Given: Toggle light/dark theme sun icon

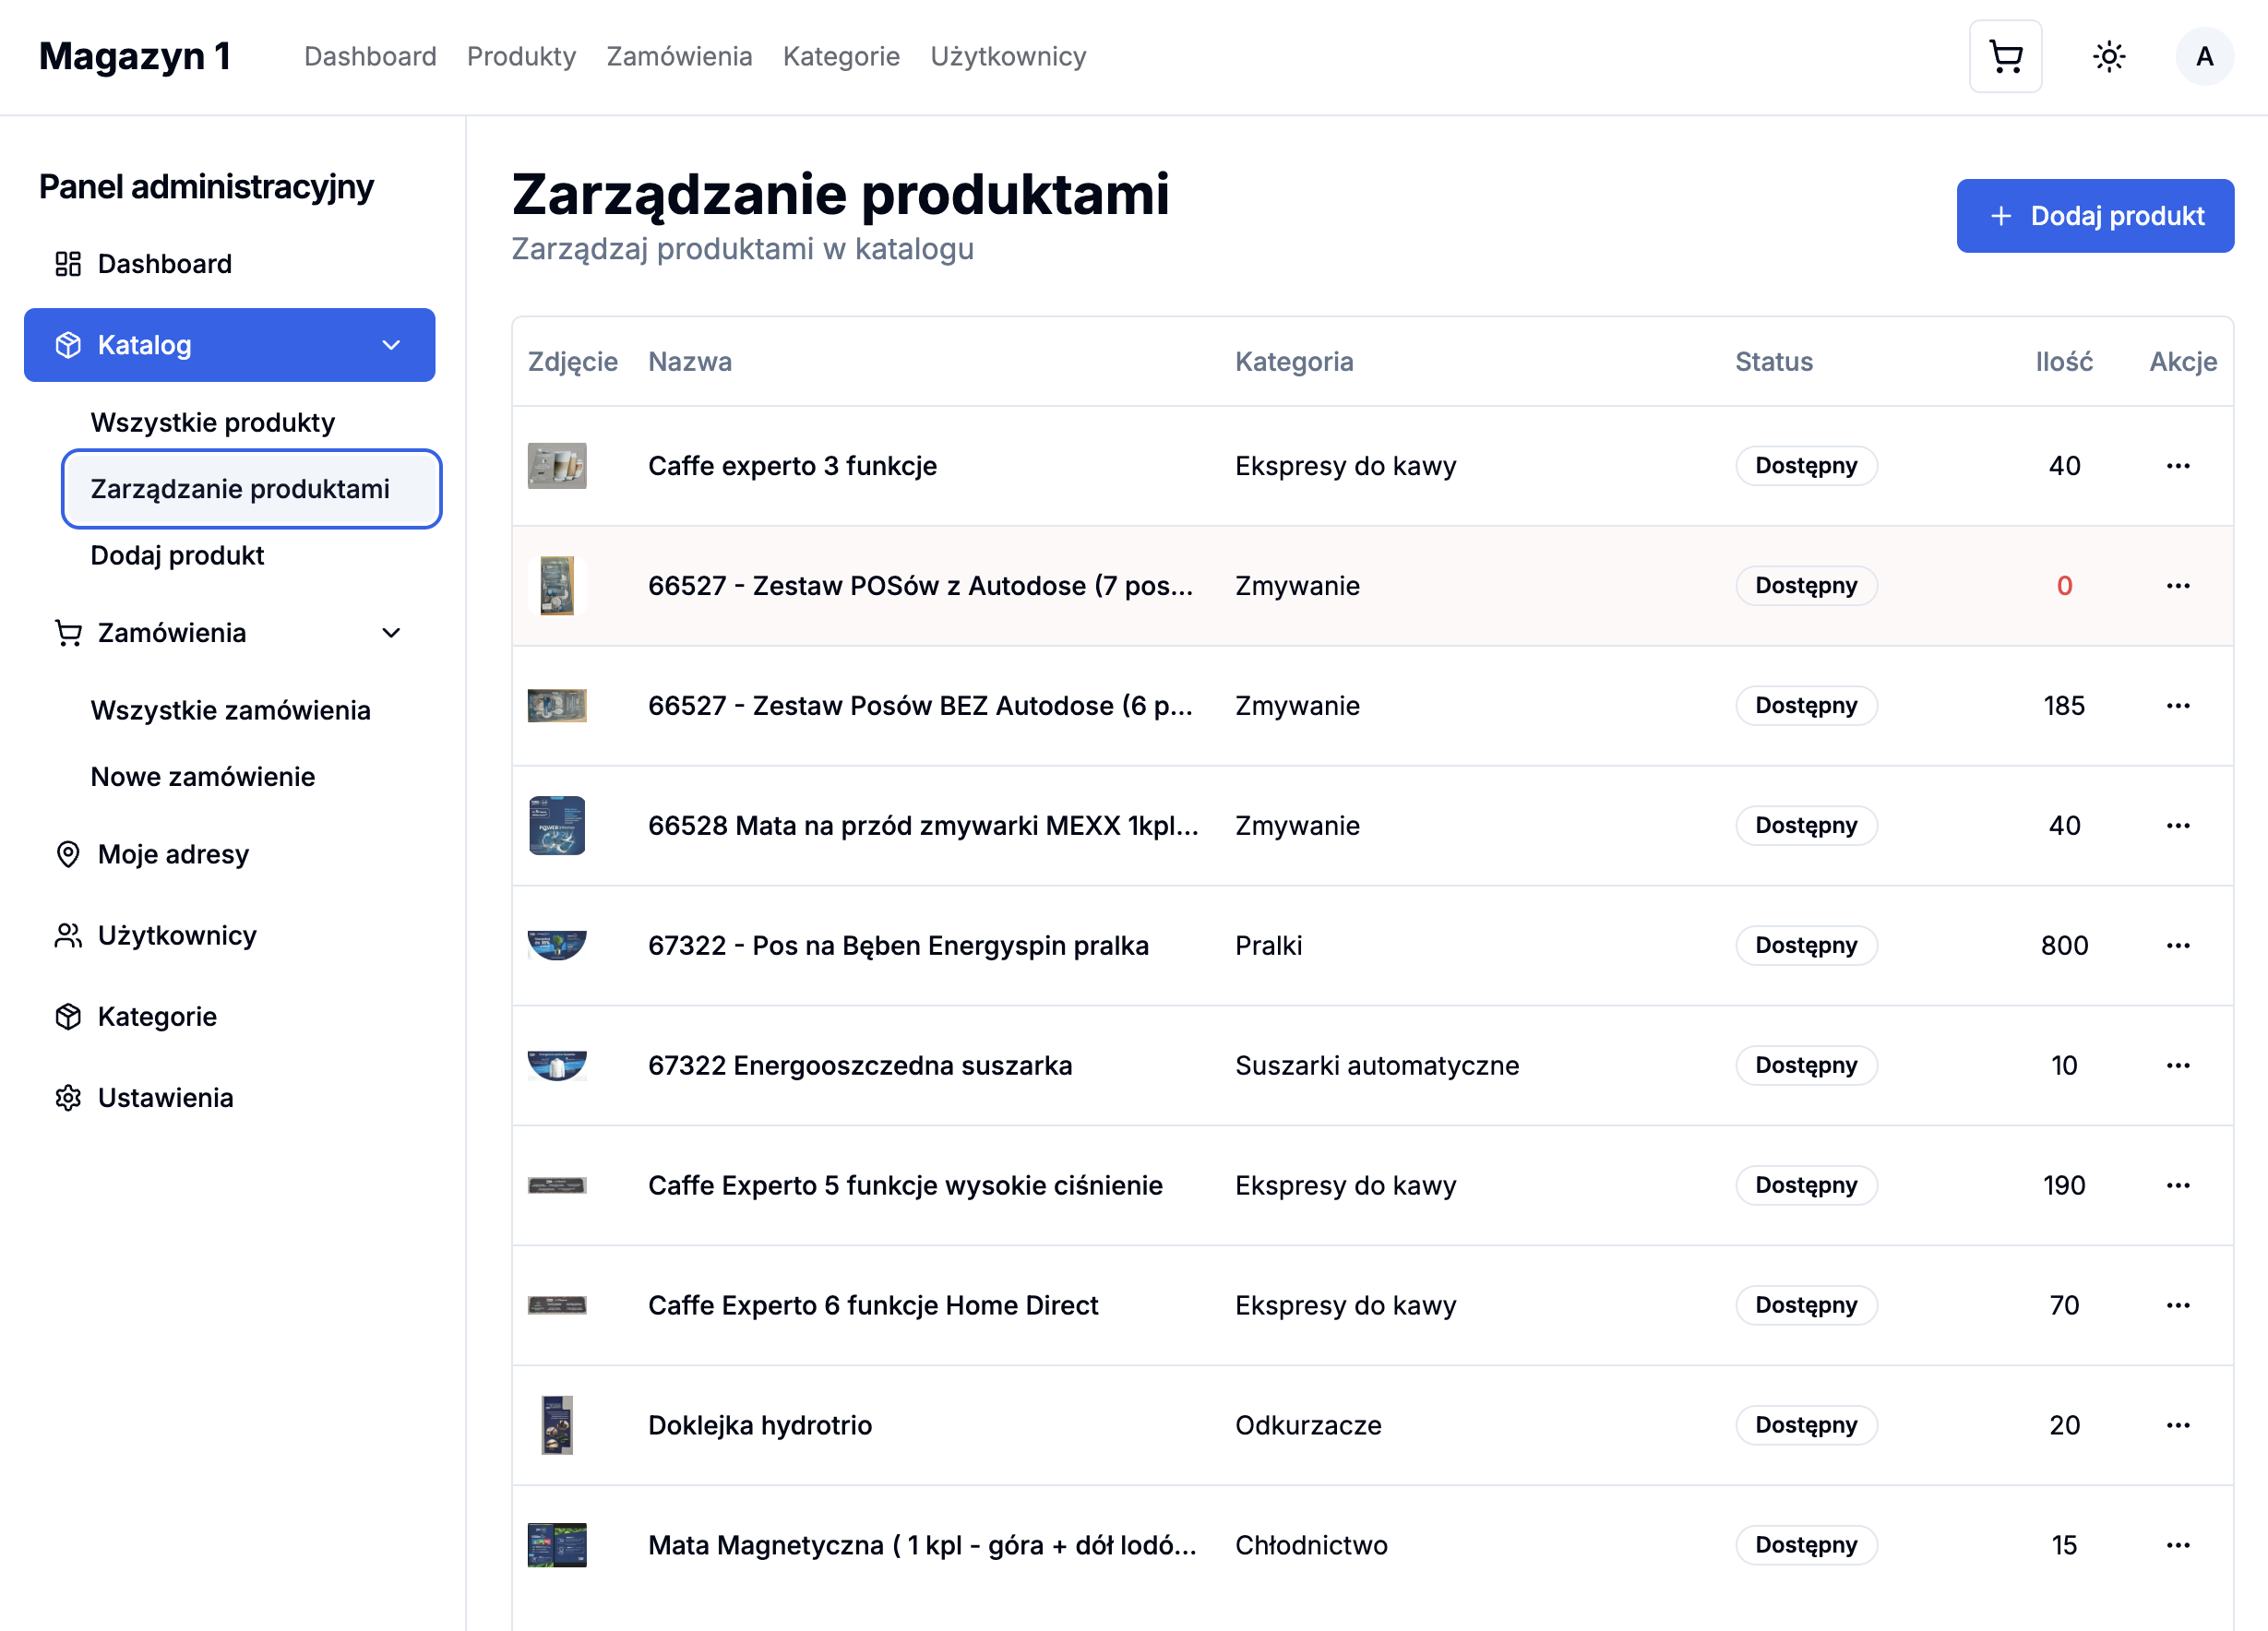Looking at the screenshot, I should click(2109, 57).
